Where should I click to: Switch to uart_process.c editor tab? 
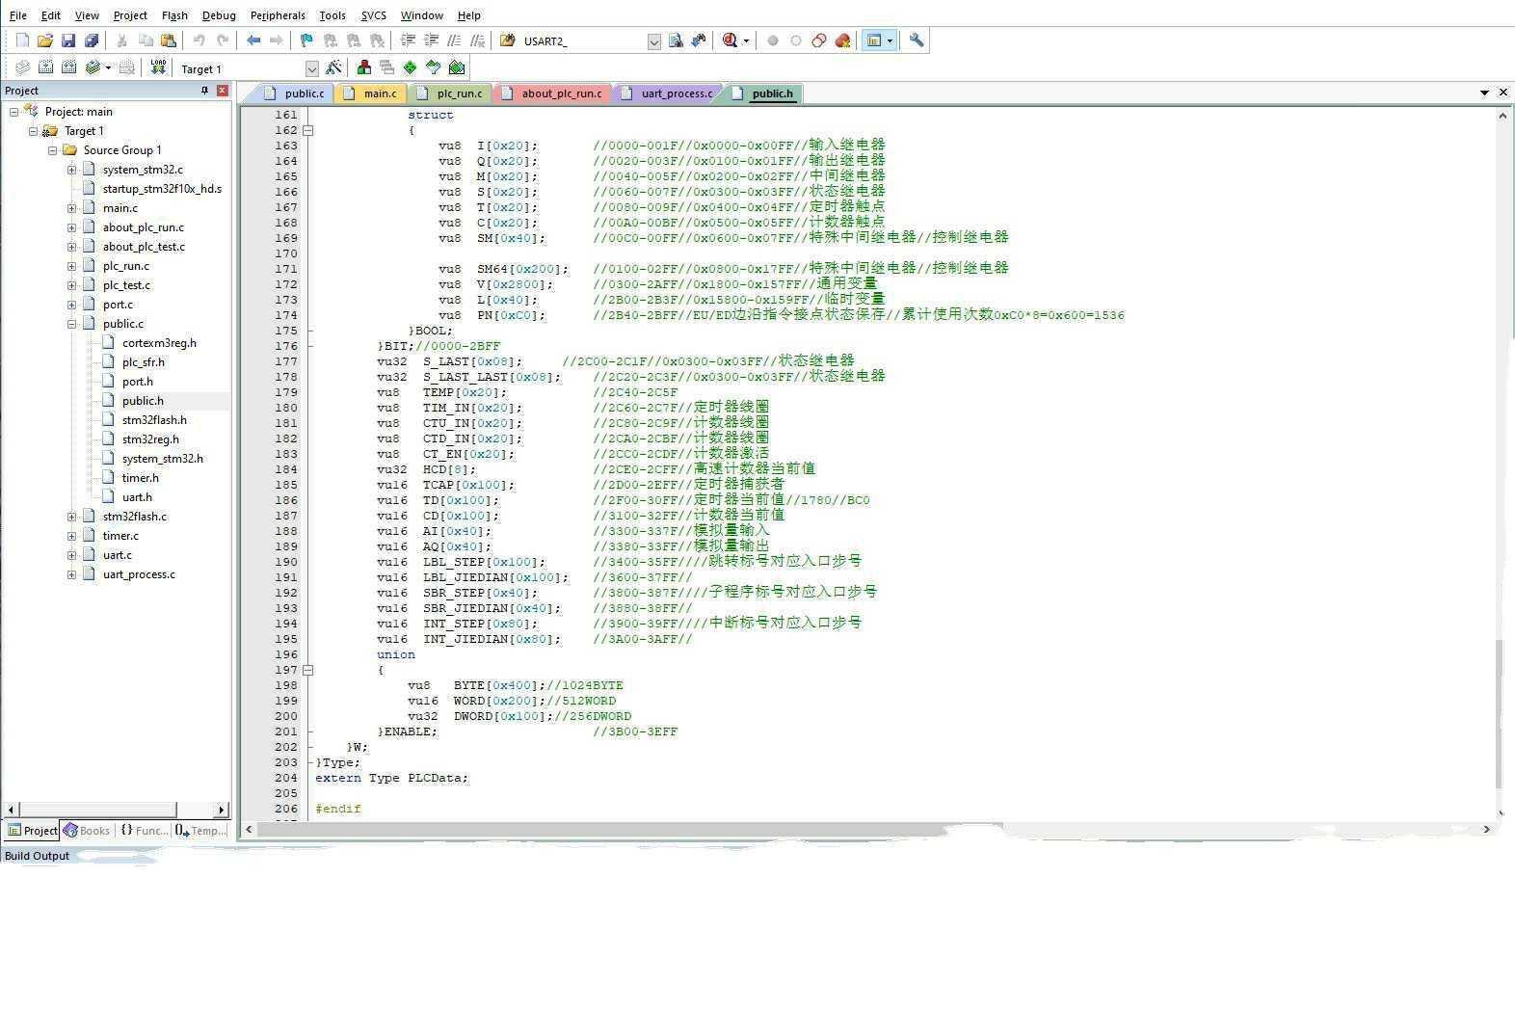668,93
